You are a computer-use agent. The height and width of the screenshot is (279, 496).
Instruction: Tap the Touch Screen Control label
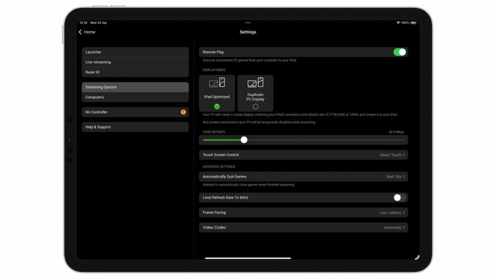click(221, 155)
